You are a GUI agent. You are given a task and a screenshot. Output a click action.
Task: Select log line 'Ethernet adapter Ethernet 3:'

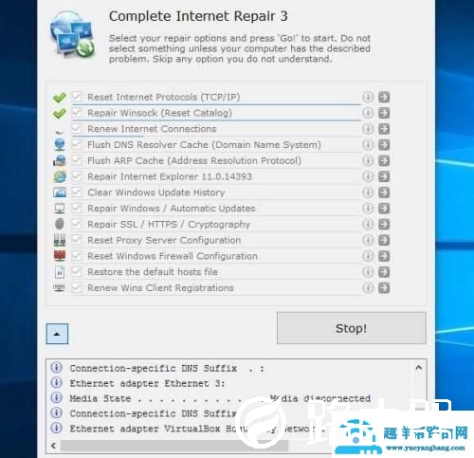pos(147,384)
